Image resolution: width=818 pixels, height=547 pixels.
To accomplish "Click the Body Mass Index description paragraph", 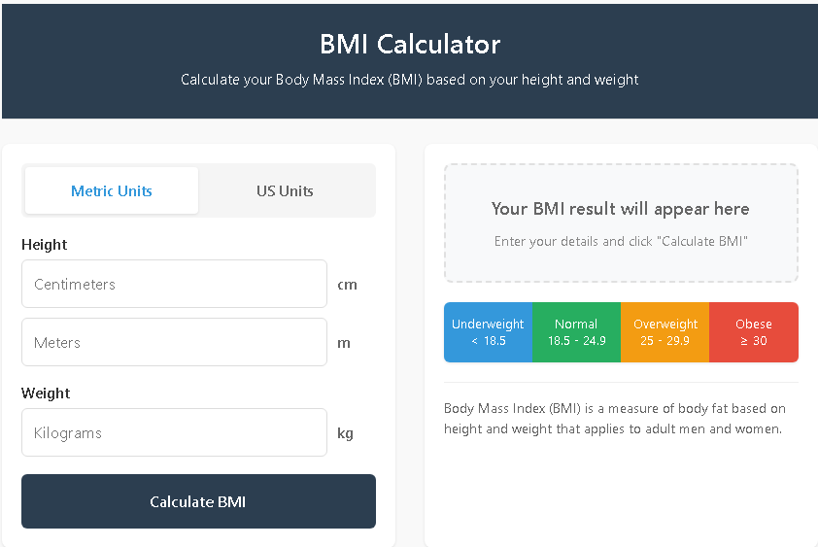I will tap(615, 419).
